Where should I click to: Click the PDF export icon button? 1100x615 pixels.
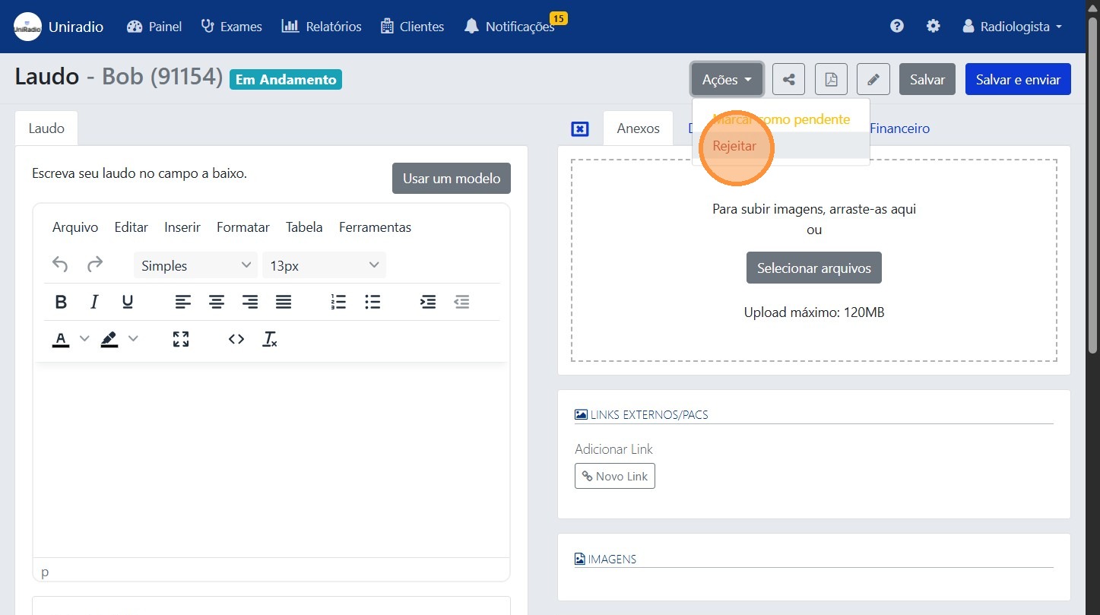point(831,79)
